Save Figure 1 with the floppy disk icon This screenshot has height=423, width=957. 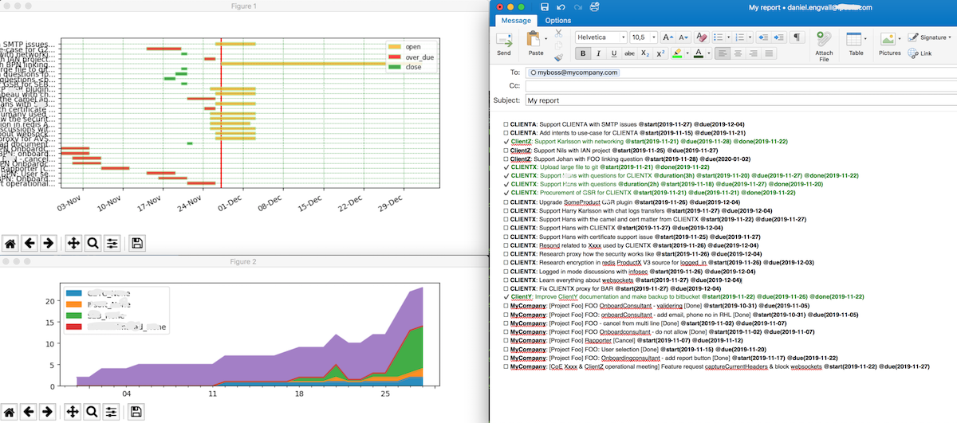[x=136, y=243]
